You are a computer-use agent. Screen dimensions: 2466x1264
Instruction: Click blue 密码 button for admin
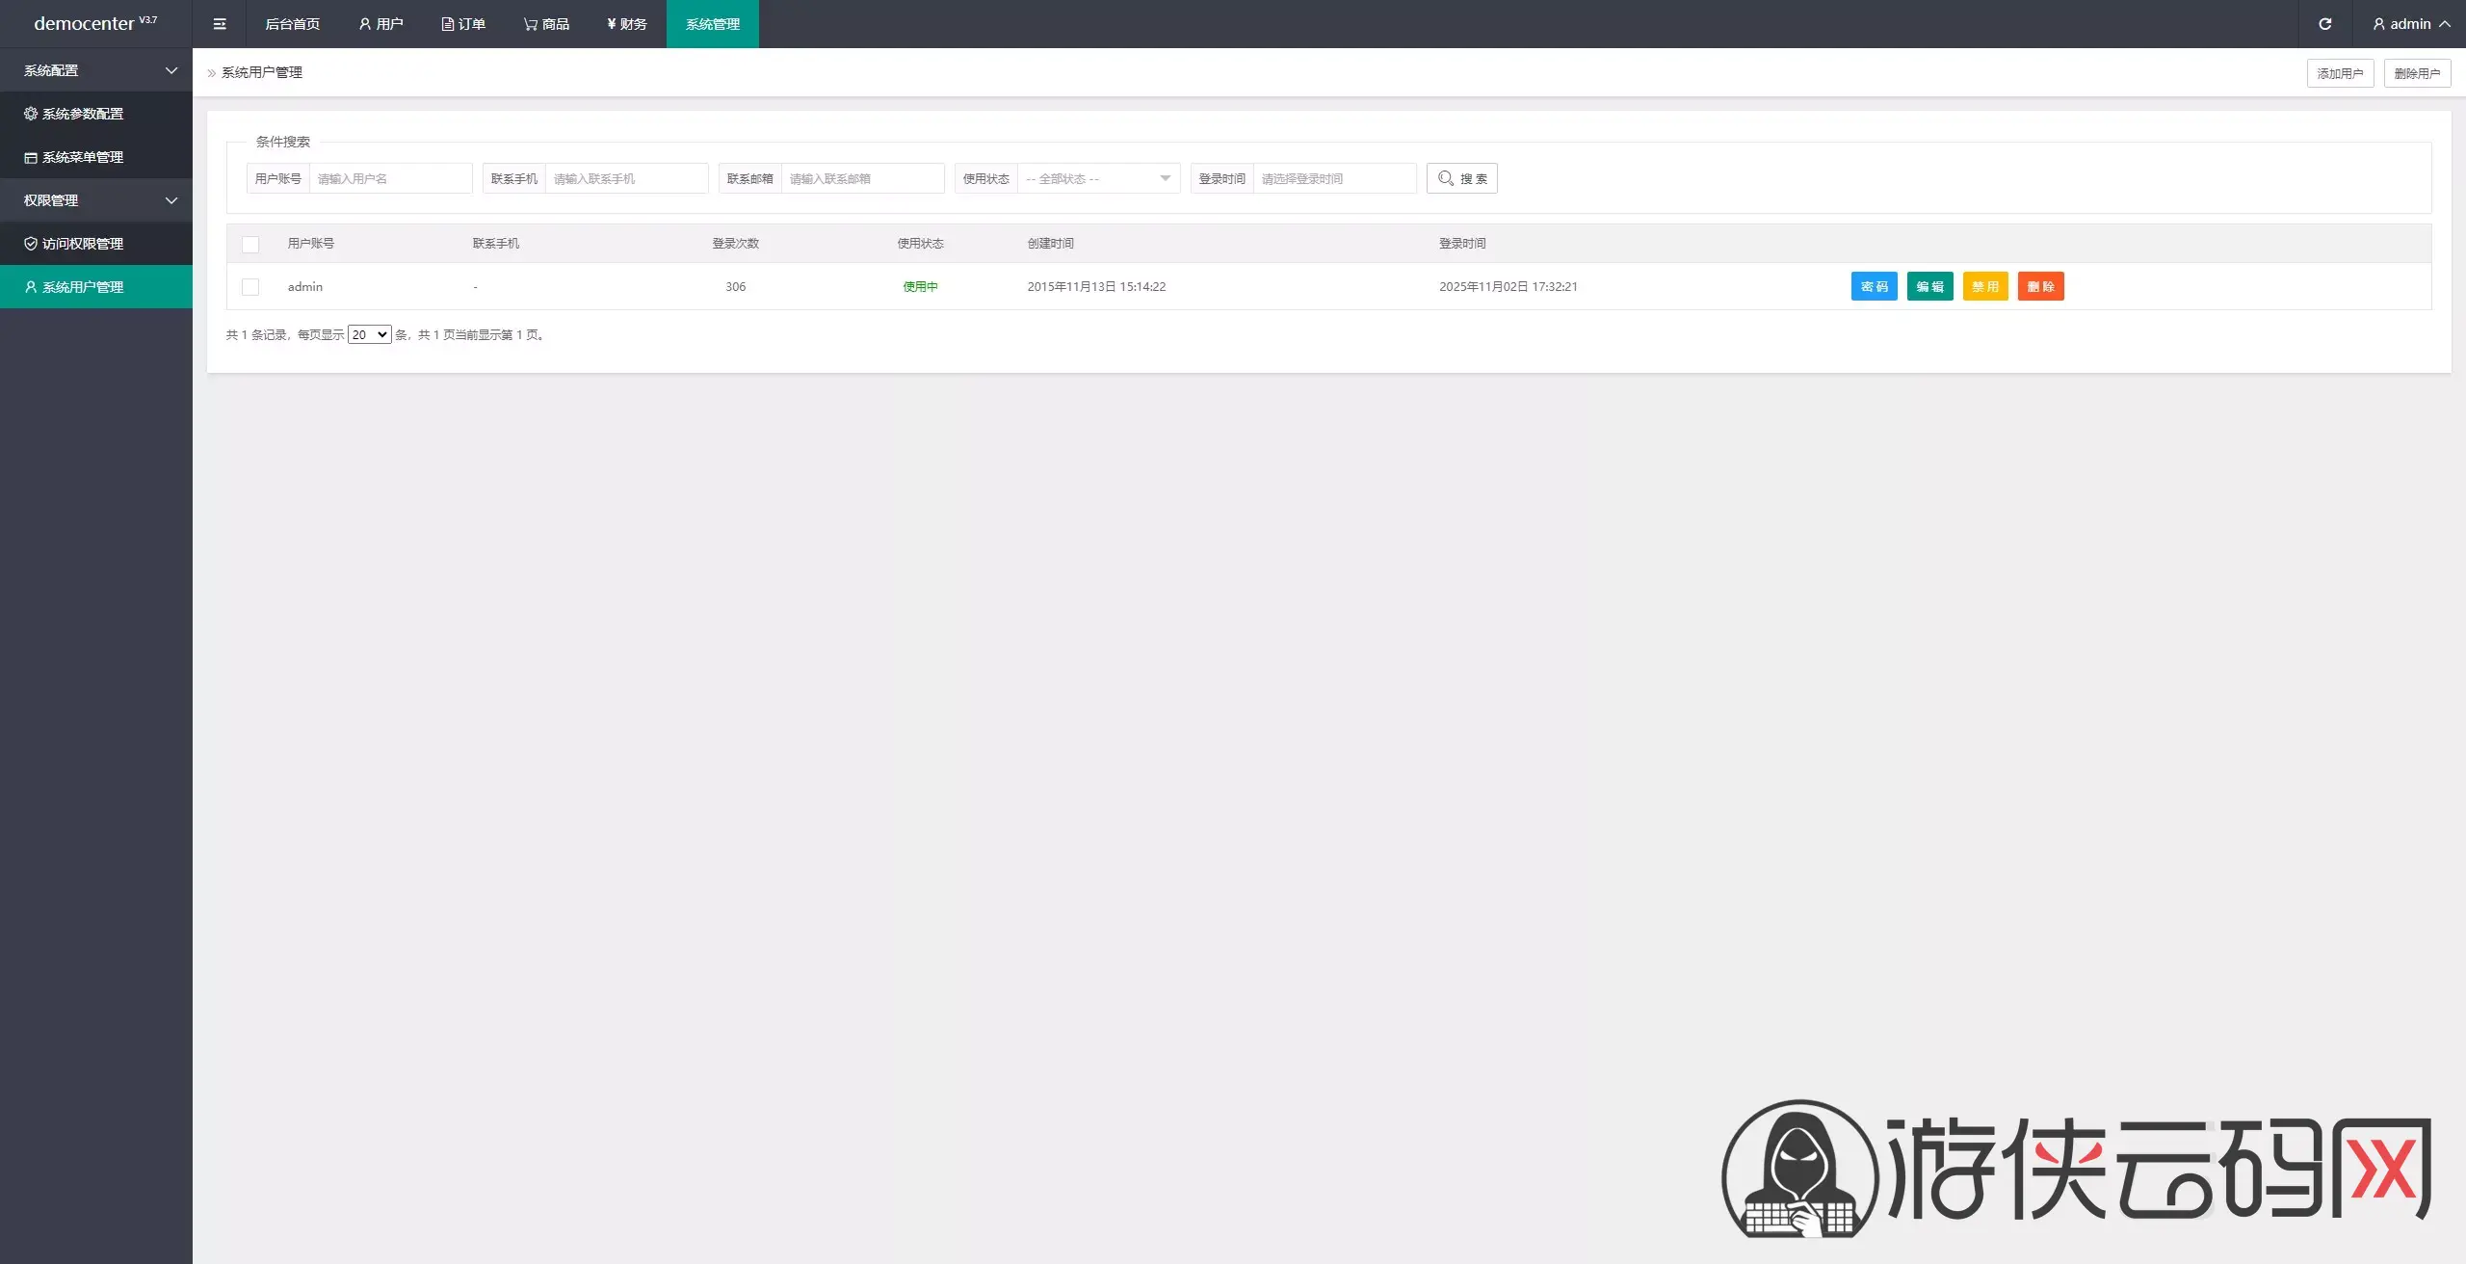point(1874,286)
